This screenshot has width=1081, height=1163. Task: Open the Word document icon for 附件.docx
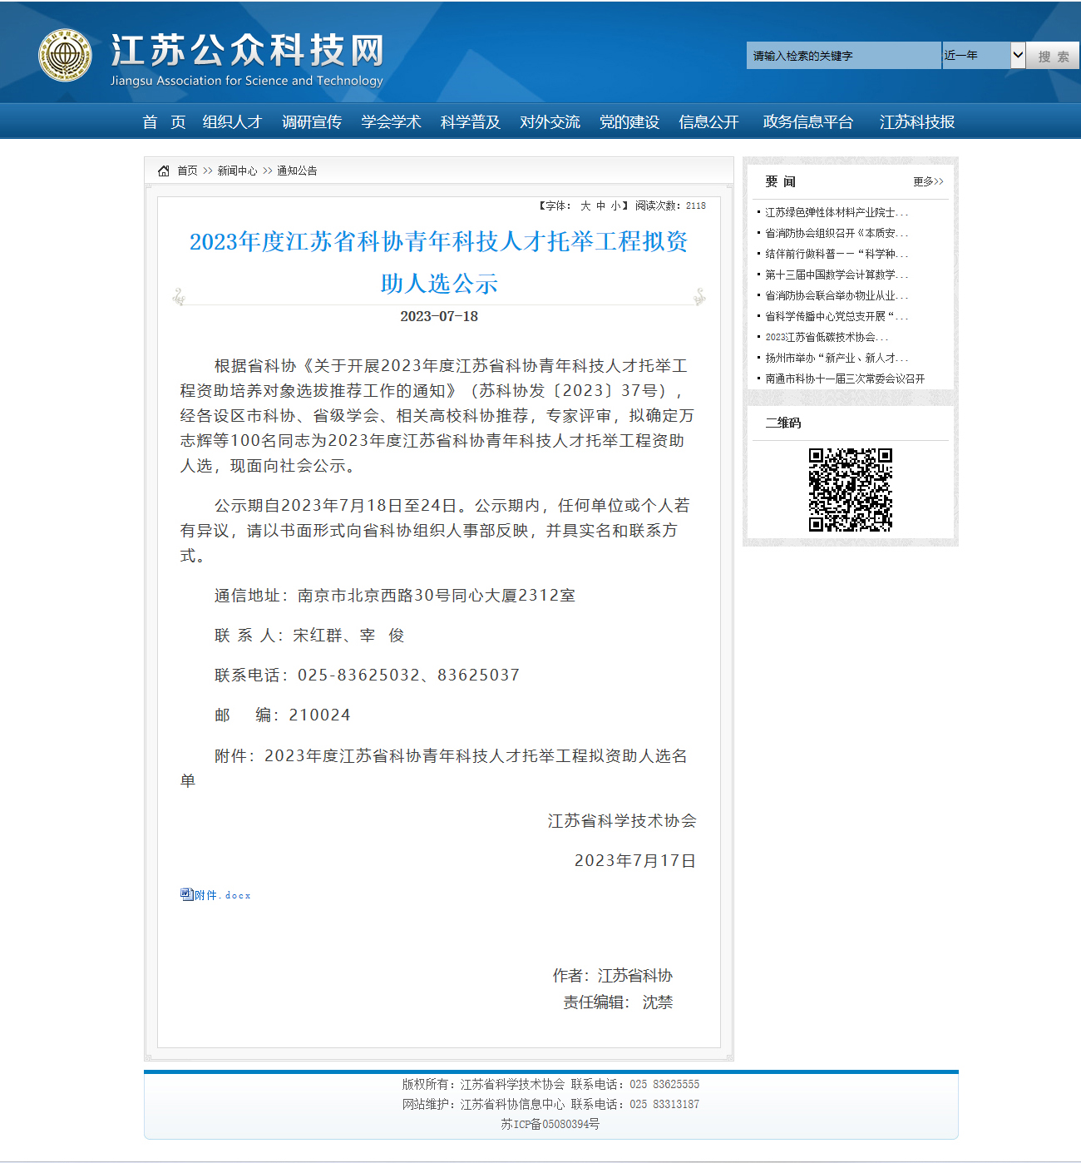coord(187,894)
